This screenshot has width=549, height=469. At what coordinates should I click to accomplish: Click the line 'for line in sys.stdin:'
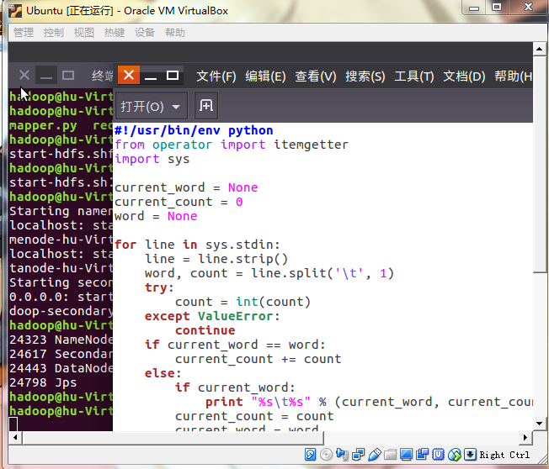click(x=197, y=245)
